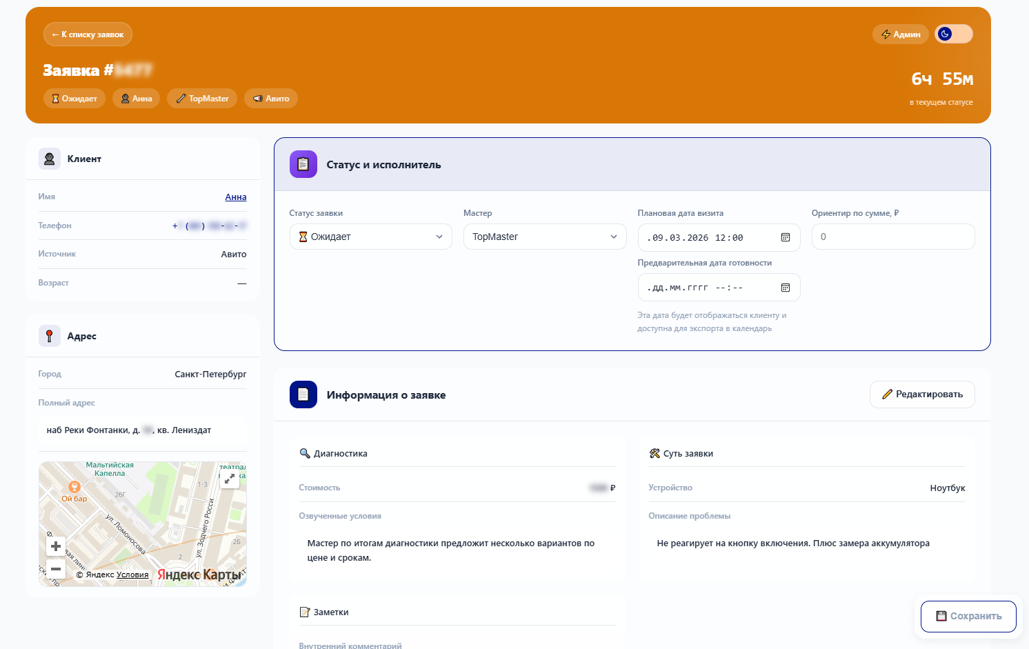Click the full address text field
The width and height of the screenshot is (1029, 649).
143,430
